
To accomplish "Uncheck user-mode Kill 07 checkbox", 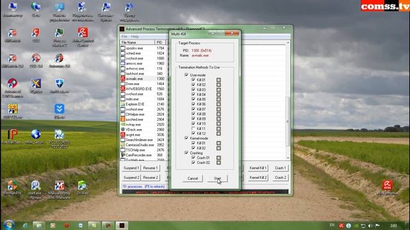I will [193, 109].
